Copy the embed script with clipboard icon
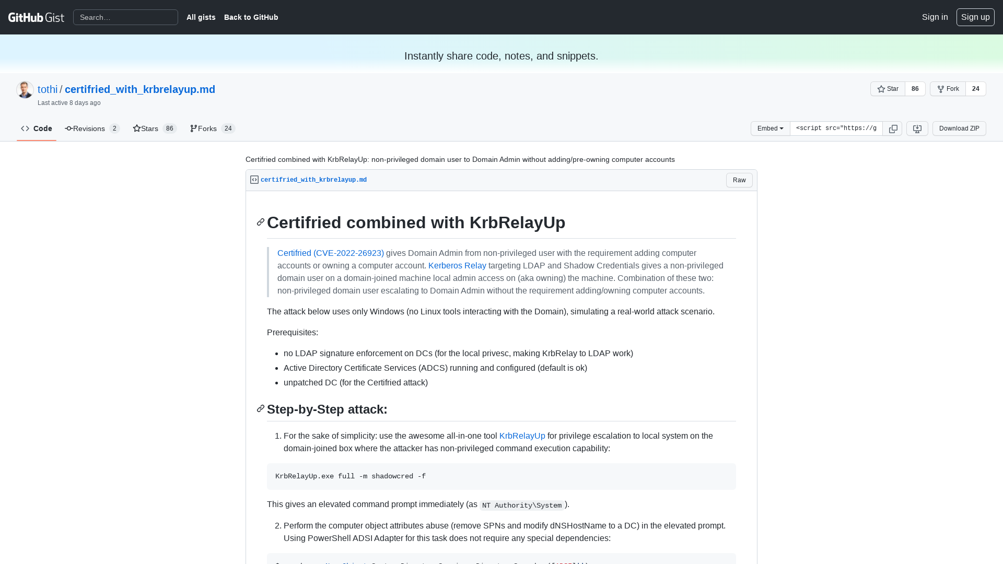 pos(893,128)
